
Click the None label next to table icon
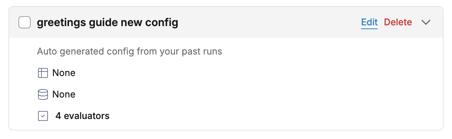(x=64, y=73)
